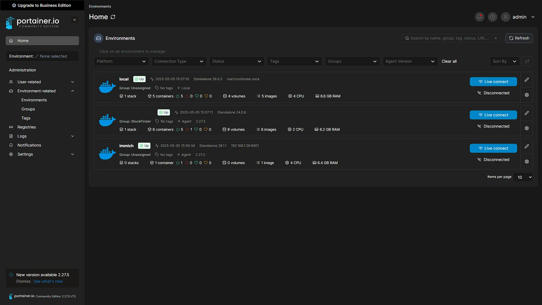Image resolution: width=542 pixels, height=305 pixels.
Task: Edit the immich environment pencil icon
Action: (x=527, y=146)
